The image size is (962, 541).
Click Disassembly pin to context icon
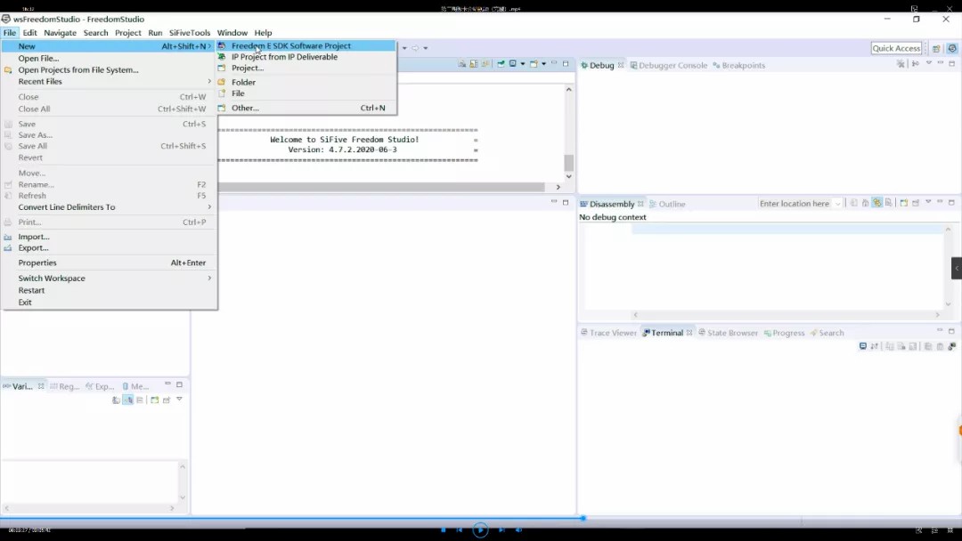pyautogui.click(x=916, y=203)
